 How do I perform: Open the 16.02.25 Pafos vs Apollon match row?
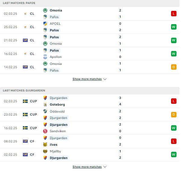point(90,54)
